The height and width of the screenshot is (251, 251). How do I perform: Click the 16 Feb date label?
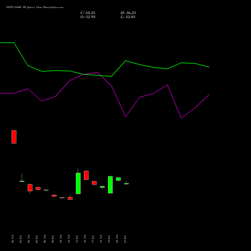[x=85, y=239]
